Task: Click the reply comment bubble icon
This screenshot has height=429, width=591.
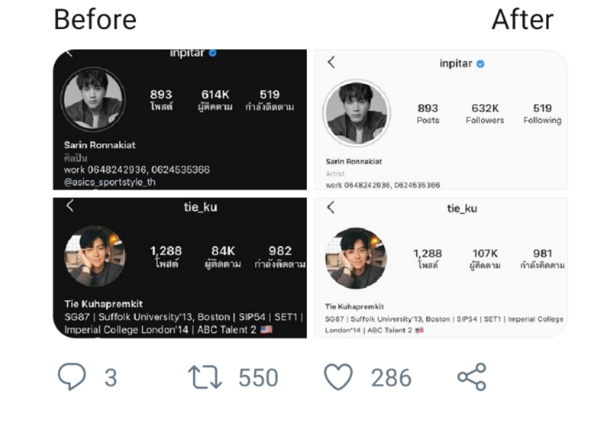Action: point(71,377)
